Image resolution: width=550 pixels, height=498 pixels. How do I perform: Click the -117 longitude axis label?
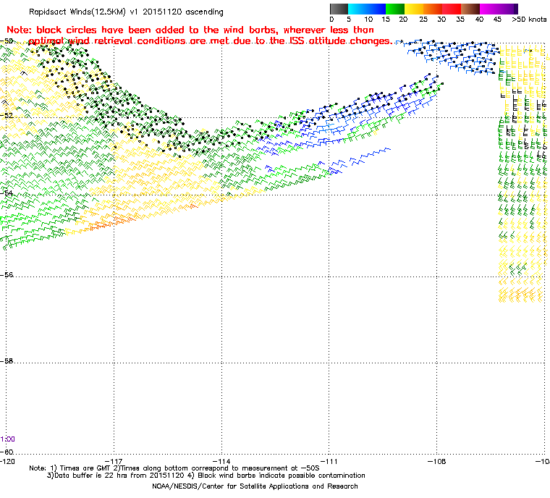(x=114, y=462)
